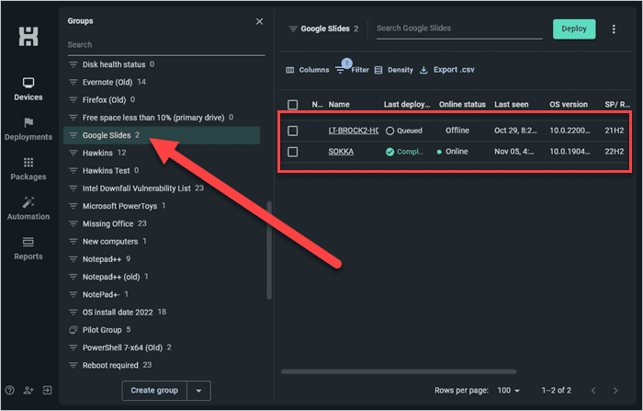Click the Offline status of LT-BROCK2
This screenshot has height=411, width=643.
click(457, 131)
